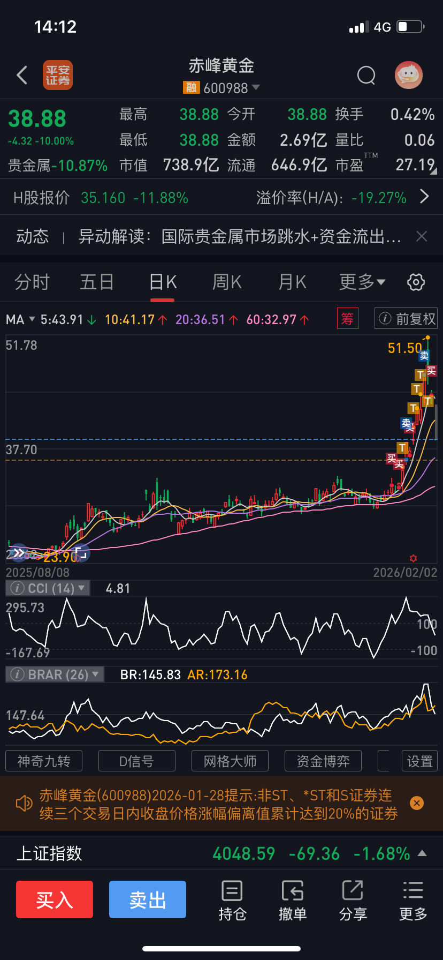Image resolution: width=443 pixels, height=960 pixels.
Task: Select the 日K chart tab
Action: (x=163, y=282)
